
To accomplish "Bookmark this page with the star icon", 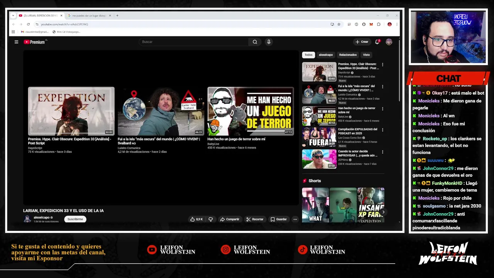I will 339,24.
